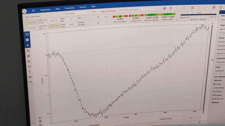Expand the Experiment Name dropdown
Screen dimensions: 225x126
coord(156,9)
